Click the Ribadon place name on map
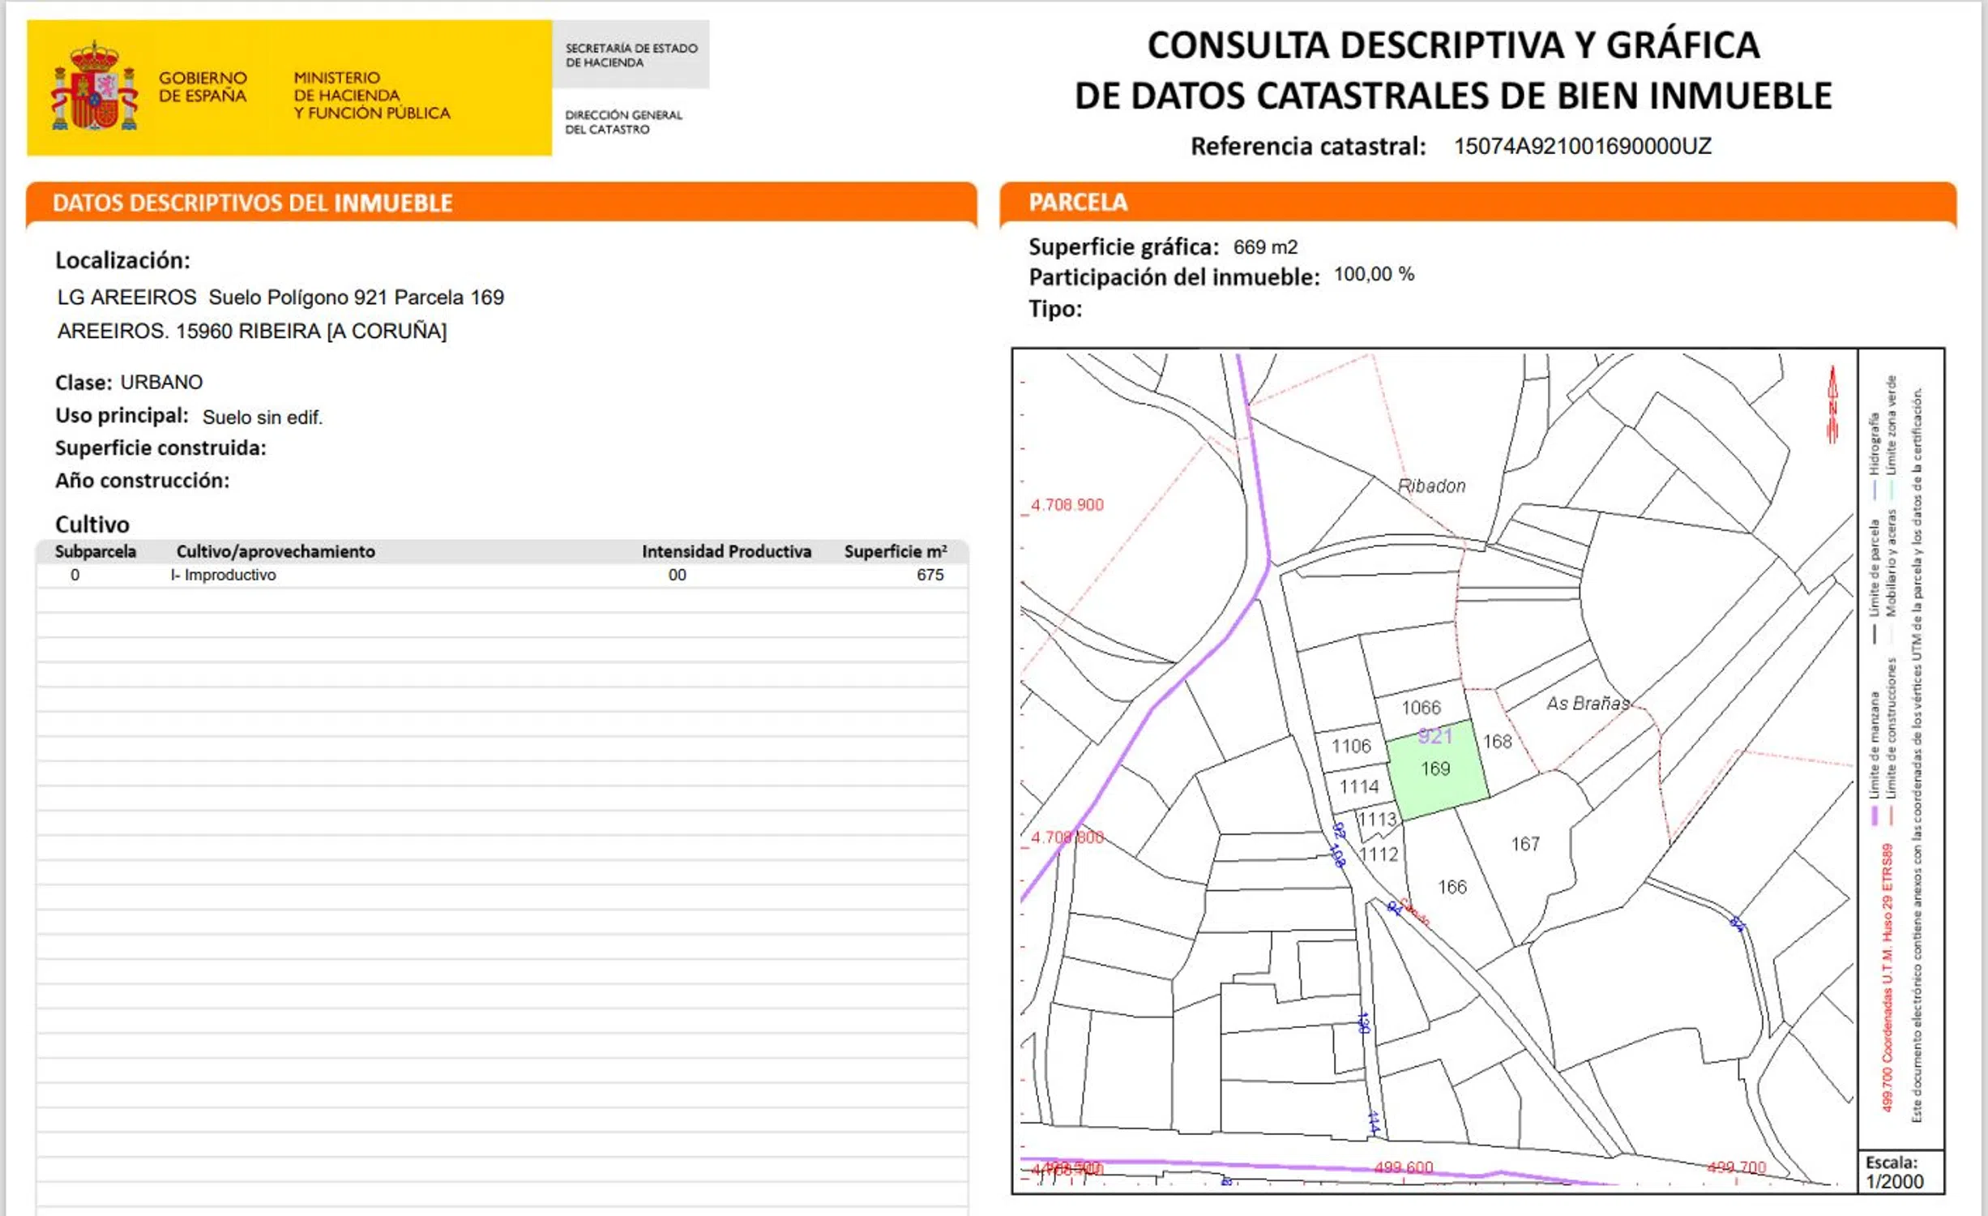This screenshot has height=1216, width=1988. click(1431, 486)
